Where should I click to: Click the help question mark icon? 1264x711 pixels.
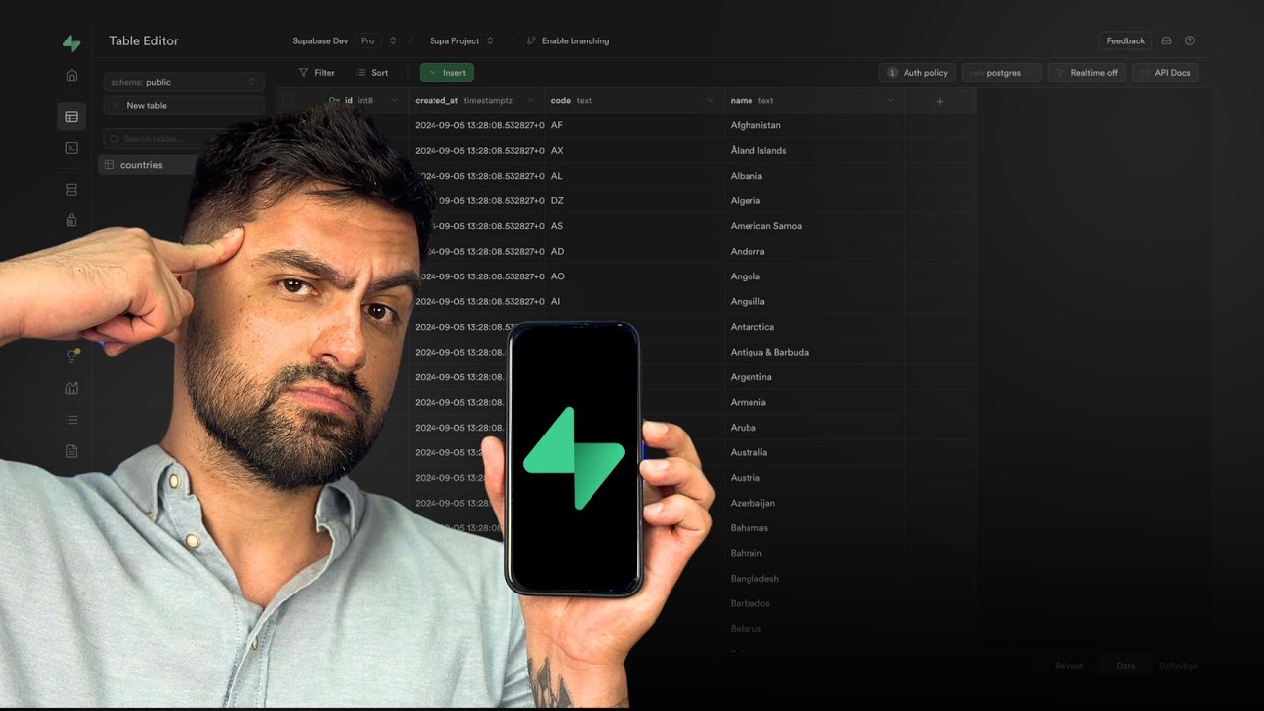click(1189, 41)
